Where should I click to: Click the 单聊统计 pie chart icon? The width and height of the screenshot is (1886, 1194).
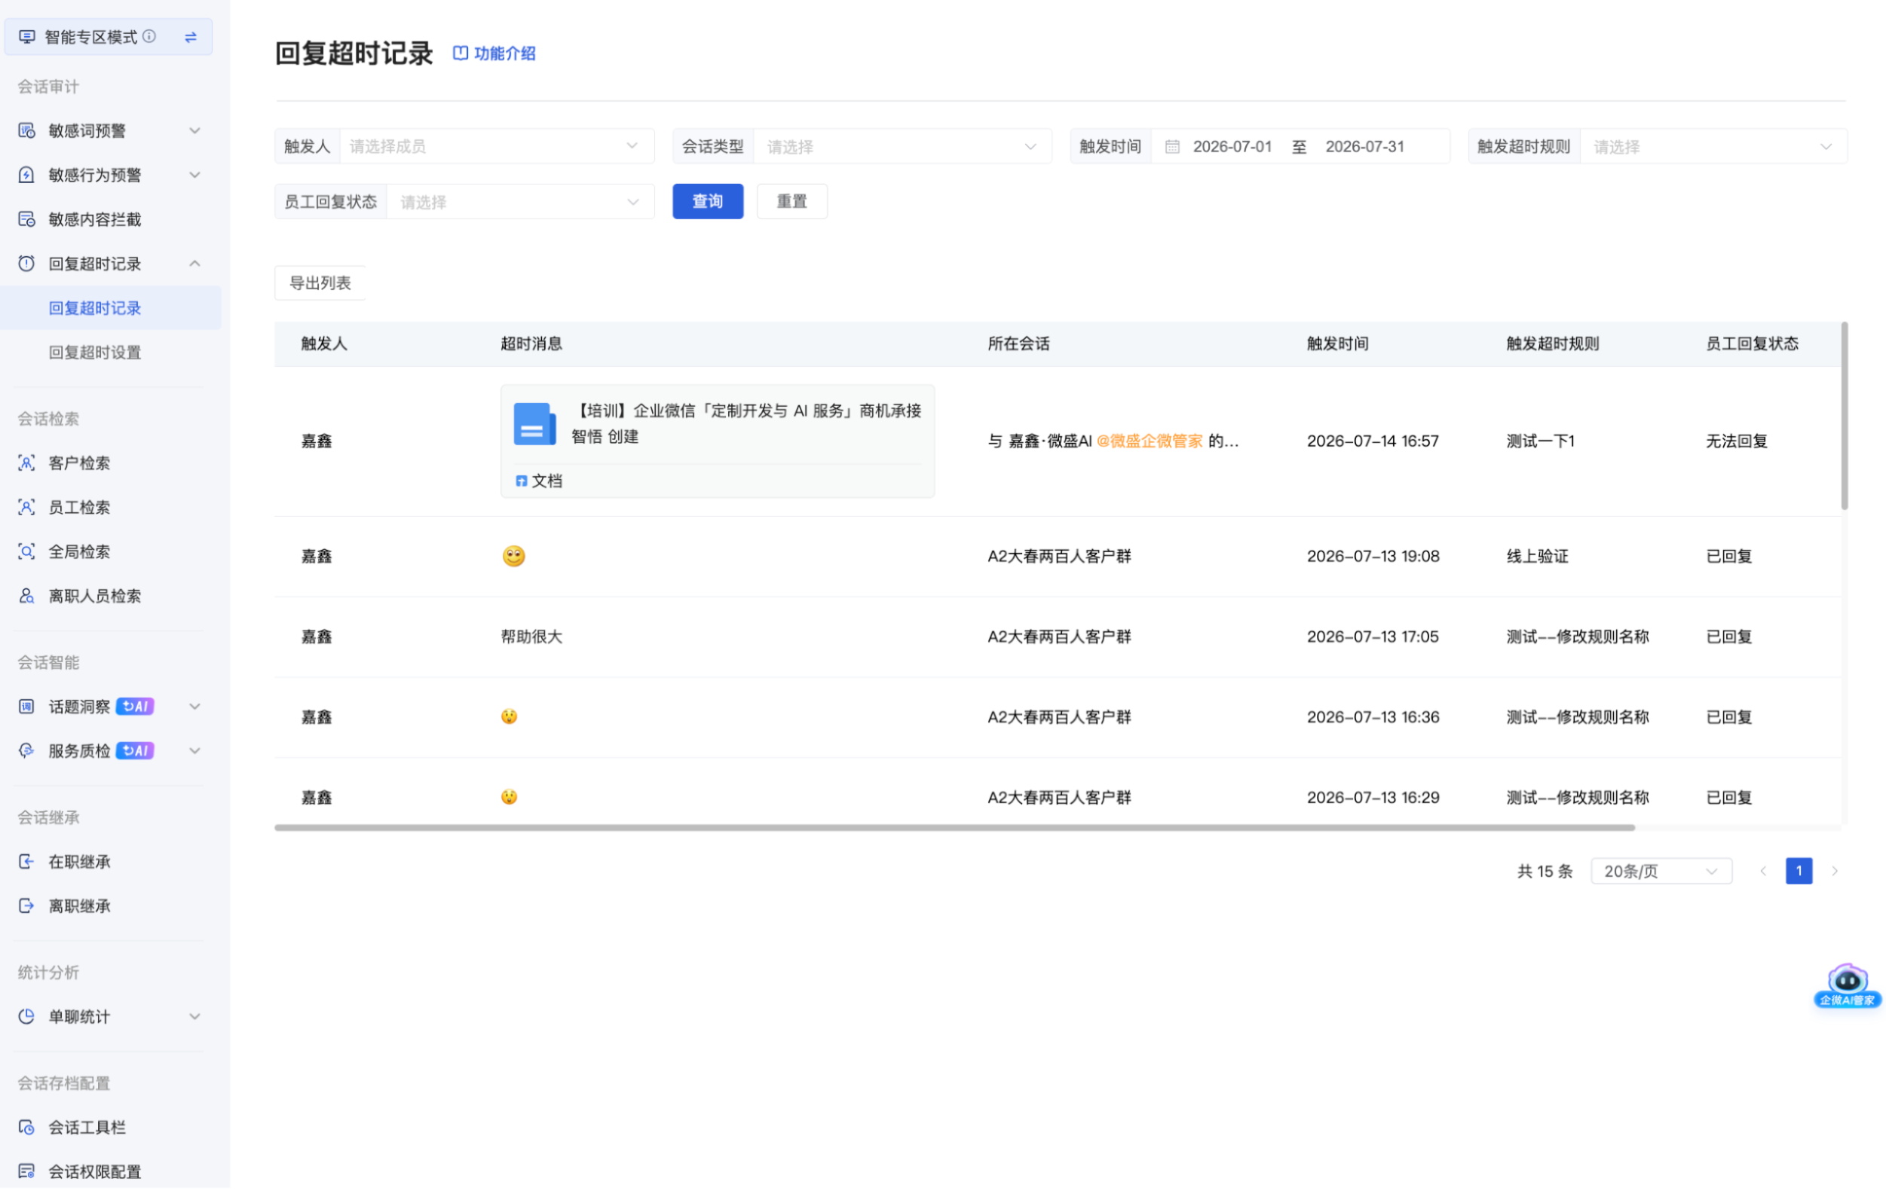pyautogui.click(x=26, y=1017)
